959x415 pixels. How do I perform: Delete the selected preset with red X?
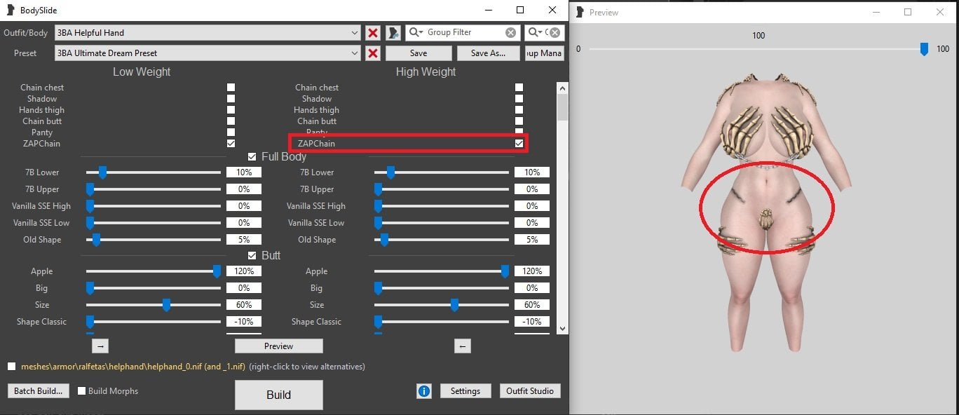373,53
